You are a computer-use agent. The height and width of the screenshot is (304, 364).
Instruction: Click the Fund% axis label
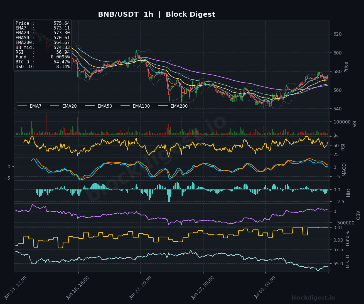click(348, 238)
